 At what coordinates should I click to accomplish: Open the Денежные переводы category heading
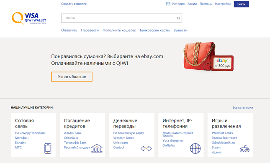[125, 123]
